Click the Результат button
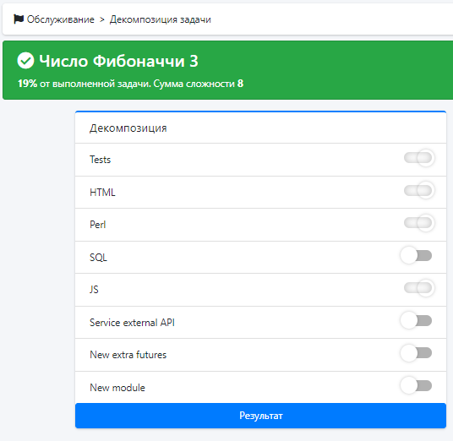The width and height of the screenshot is (453, 441). [260, 416]
